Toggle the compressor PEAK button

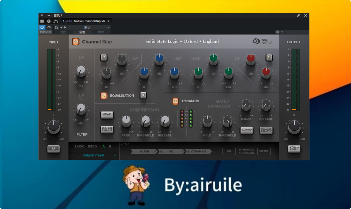click(107, 115)
